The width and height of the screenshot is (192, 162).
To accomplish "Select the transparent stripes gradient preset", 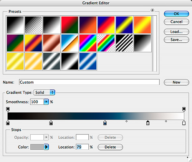I will [124, 43].
